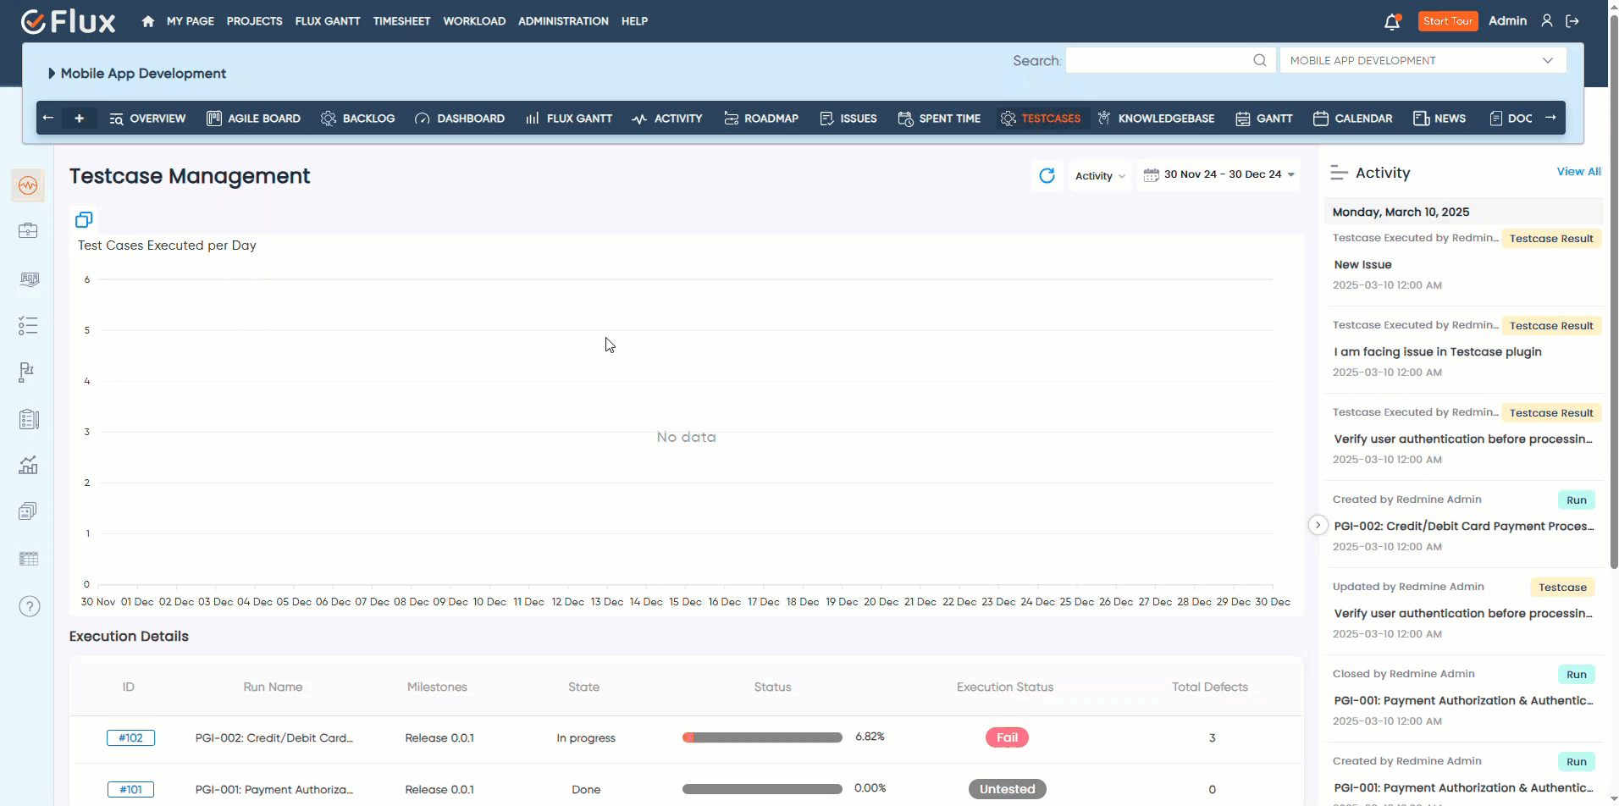This screenshot has height=806, width=1619.
Task: Open the monitor sidebar icon
Action: 28,279
